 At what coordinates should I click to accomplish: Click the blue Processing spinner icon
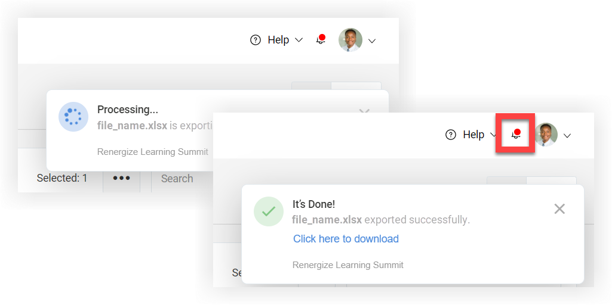[73, 117]
